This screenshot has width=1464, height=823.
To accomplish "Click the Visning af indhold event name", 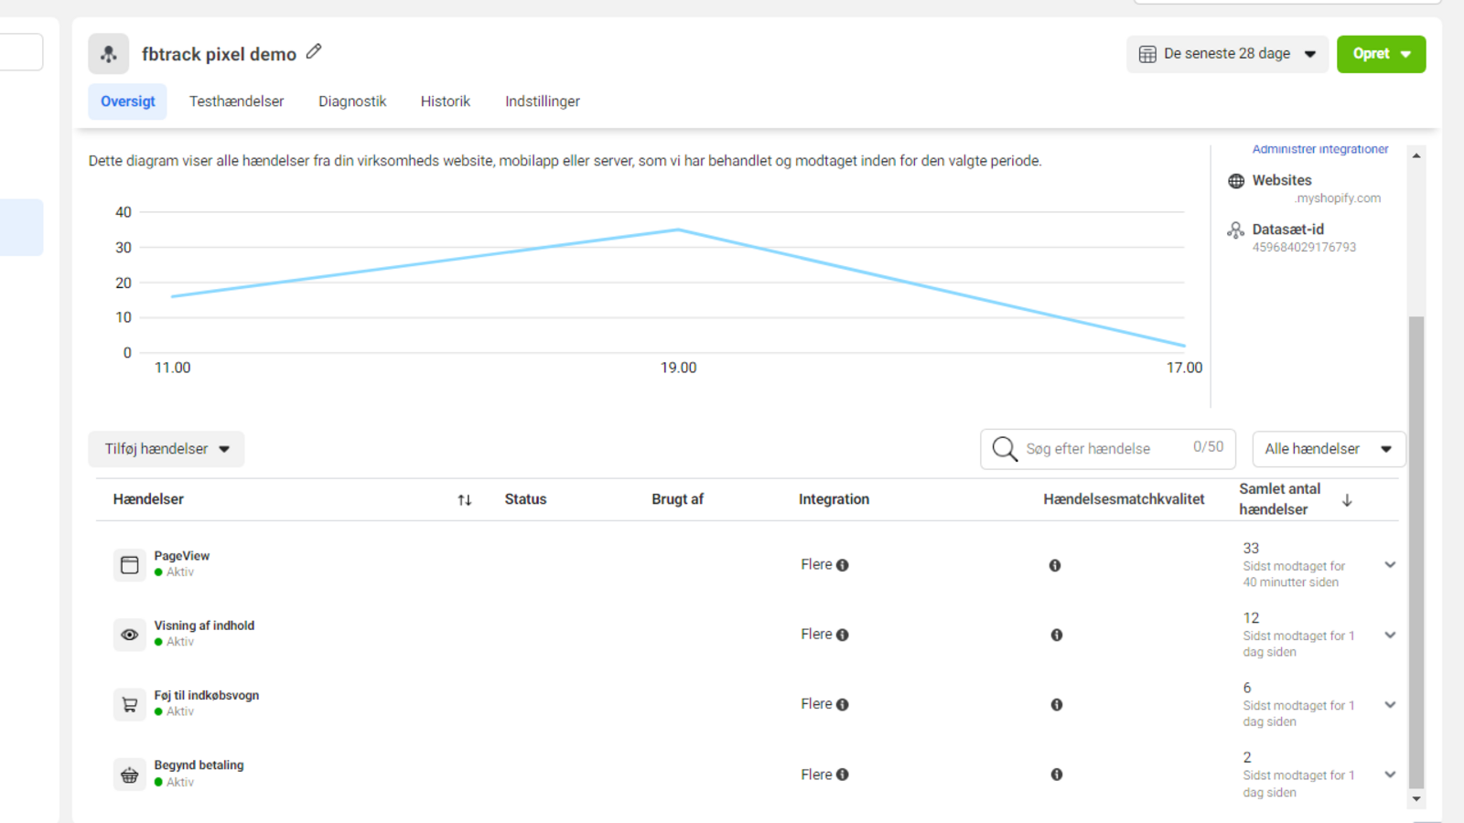I will click(204, 625).
